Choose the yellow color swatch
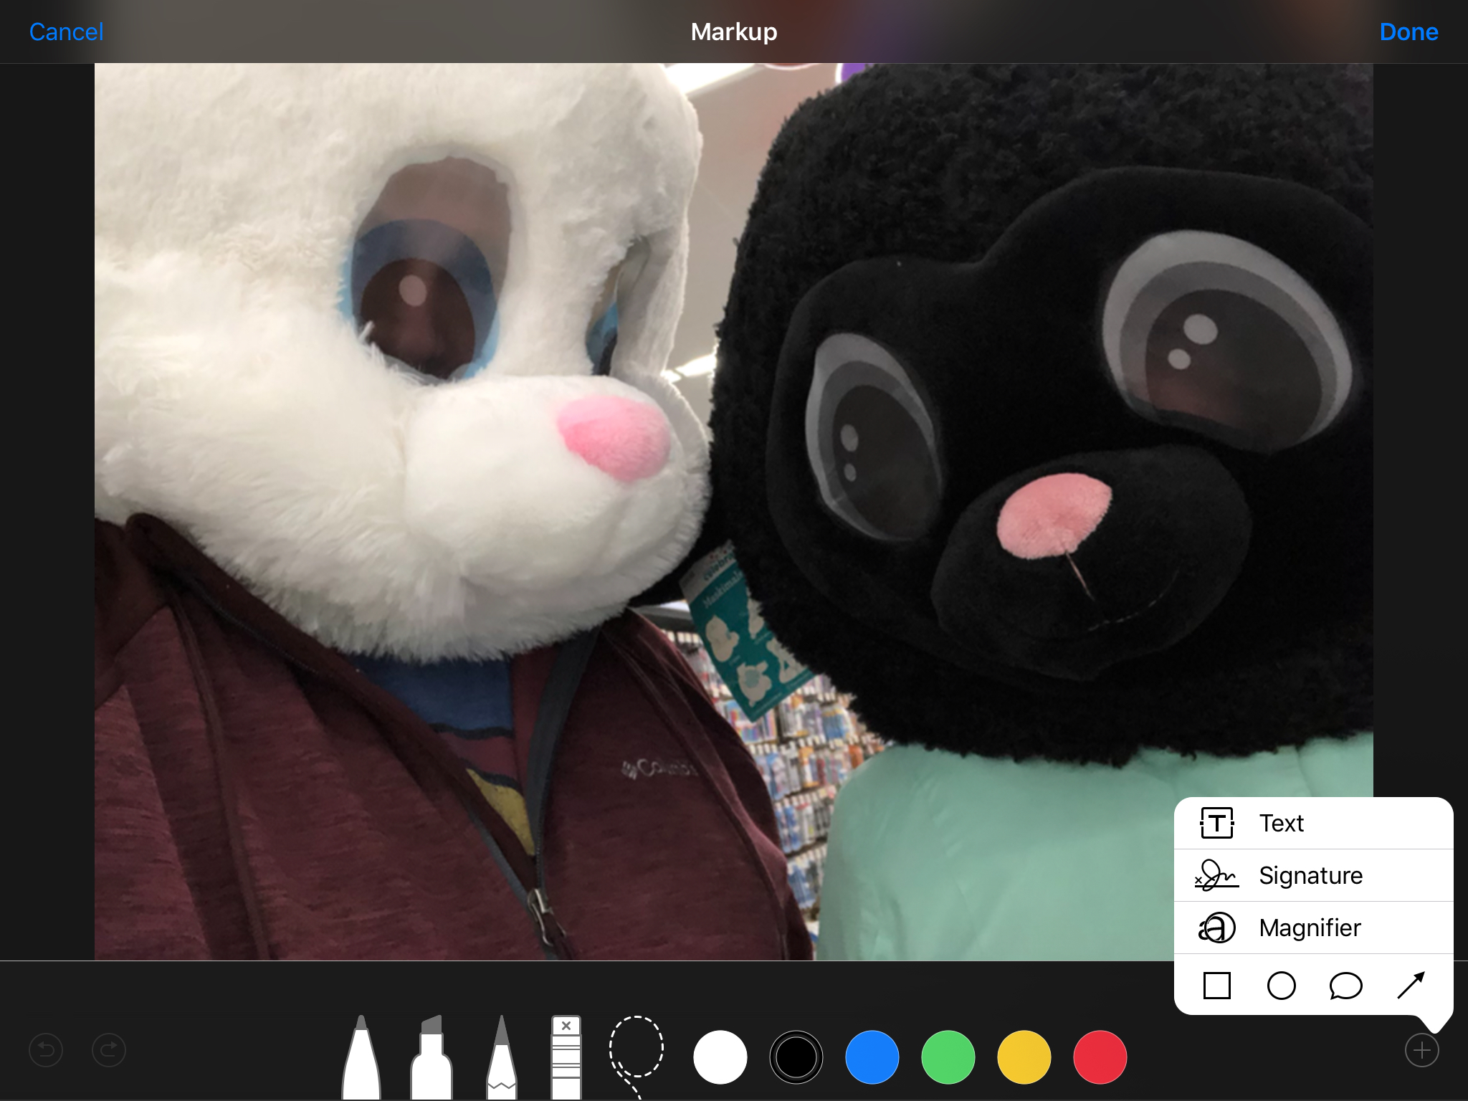The image size is (1468, 1101). (1024, 1057)
